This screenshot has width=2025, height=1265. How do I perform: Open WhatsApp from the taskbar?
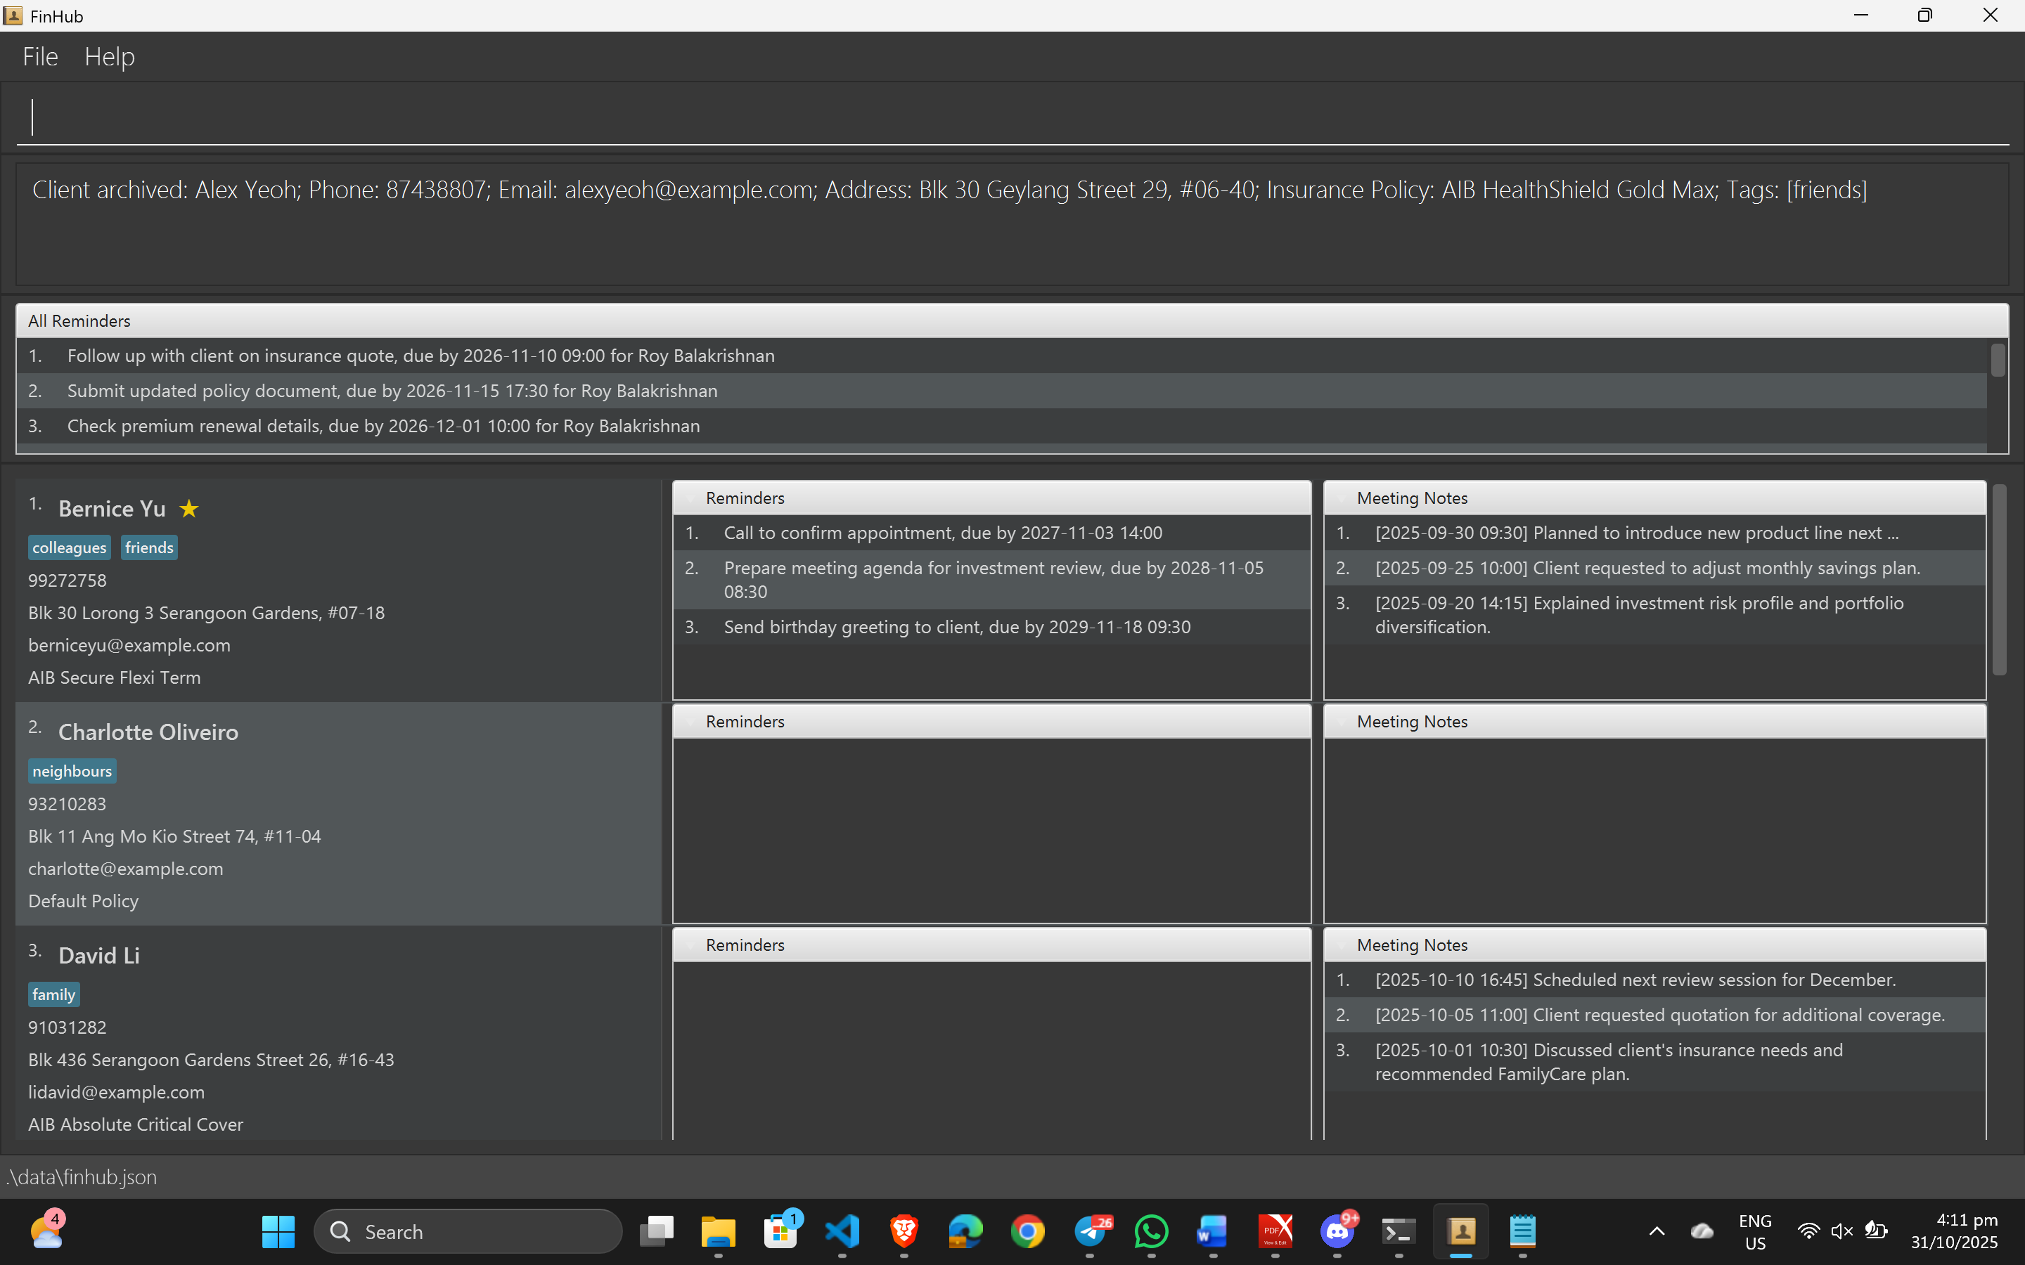coord(1152,1231)
